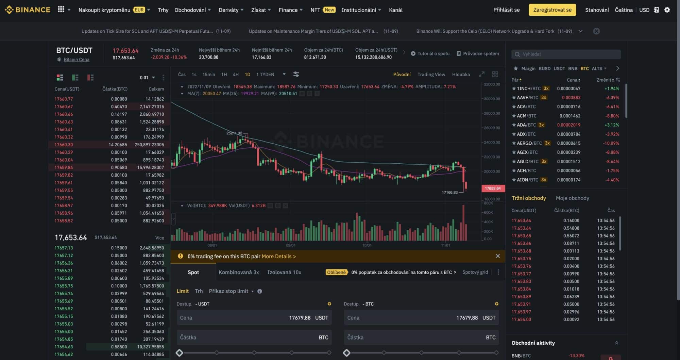
Task: Close the 0% trading fee banner
Action: (498, 256)
